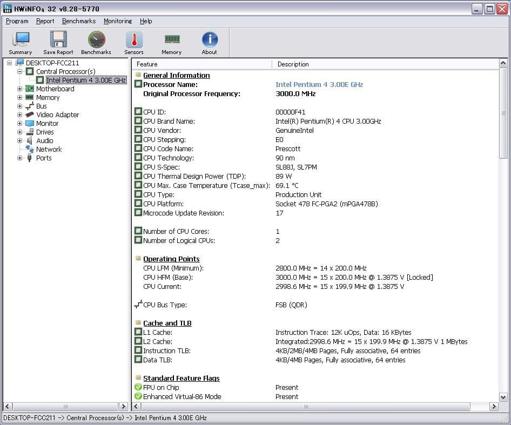The height and width of the screenshot is (425, 511).
Task: Expand the Drives tree node
Action: [x=19, y=132]
